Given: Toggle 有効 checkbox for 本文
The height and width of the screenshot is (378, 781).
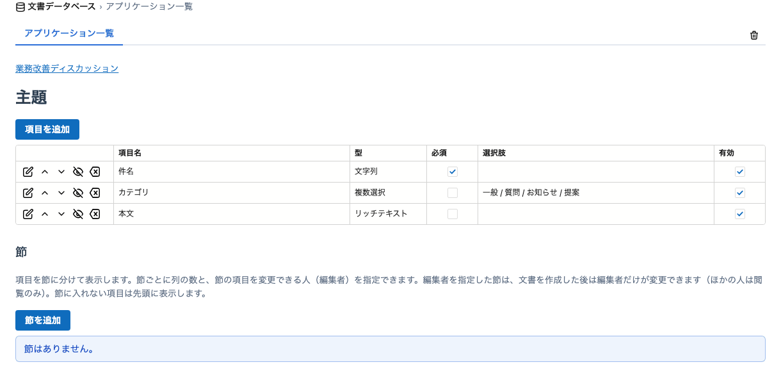Looking at the screenshot, I should (740, 214).
